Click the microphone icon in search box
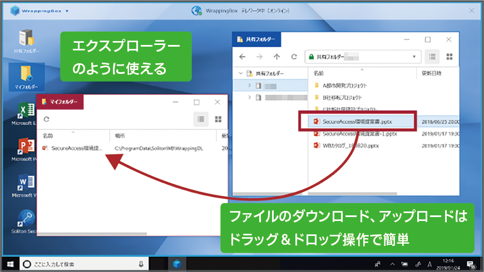 141,264
